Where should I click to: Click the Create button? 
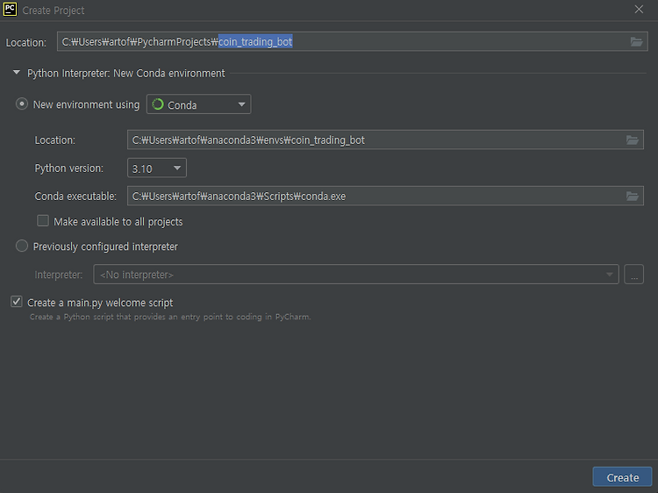tap(622, 477)
